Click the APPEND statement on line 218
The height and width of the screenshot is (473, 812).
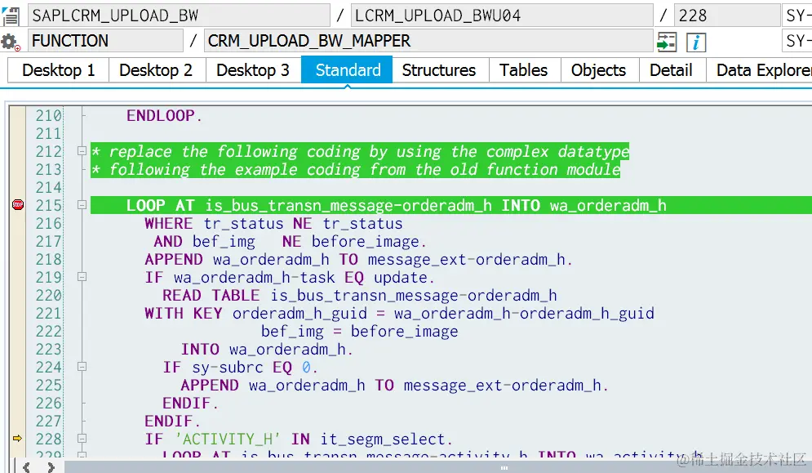click(x=358, y=259)
